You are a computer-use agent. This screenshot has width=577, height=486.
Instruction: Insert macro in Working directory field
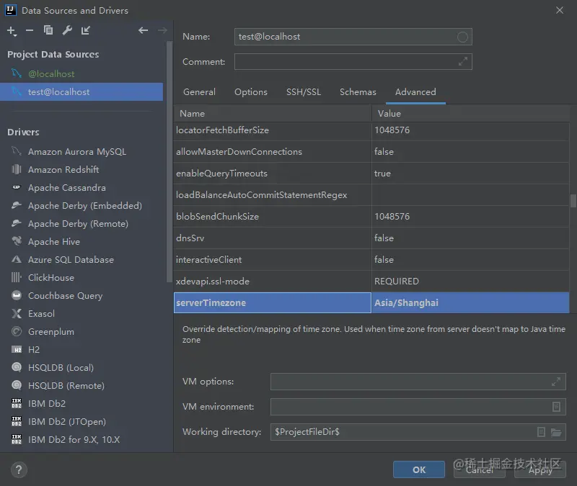[x=541, y=431]
